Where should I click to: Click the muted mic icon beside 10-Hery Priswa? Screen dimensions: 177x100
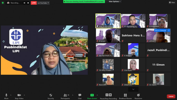tap(97, 70)
